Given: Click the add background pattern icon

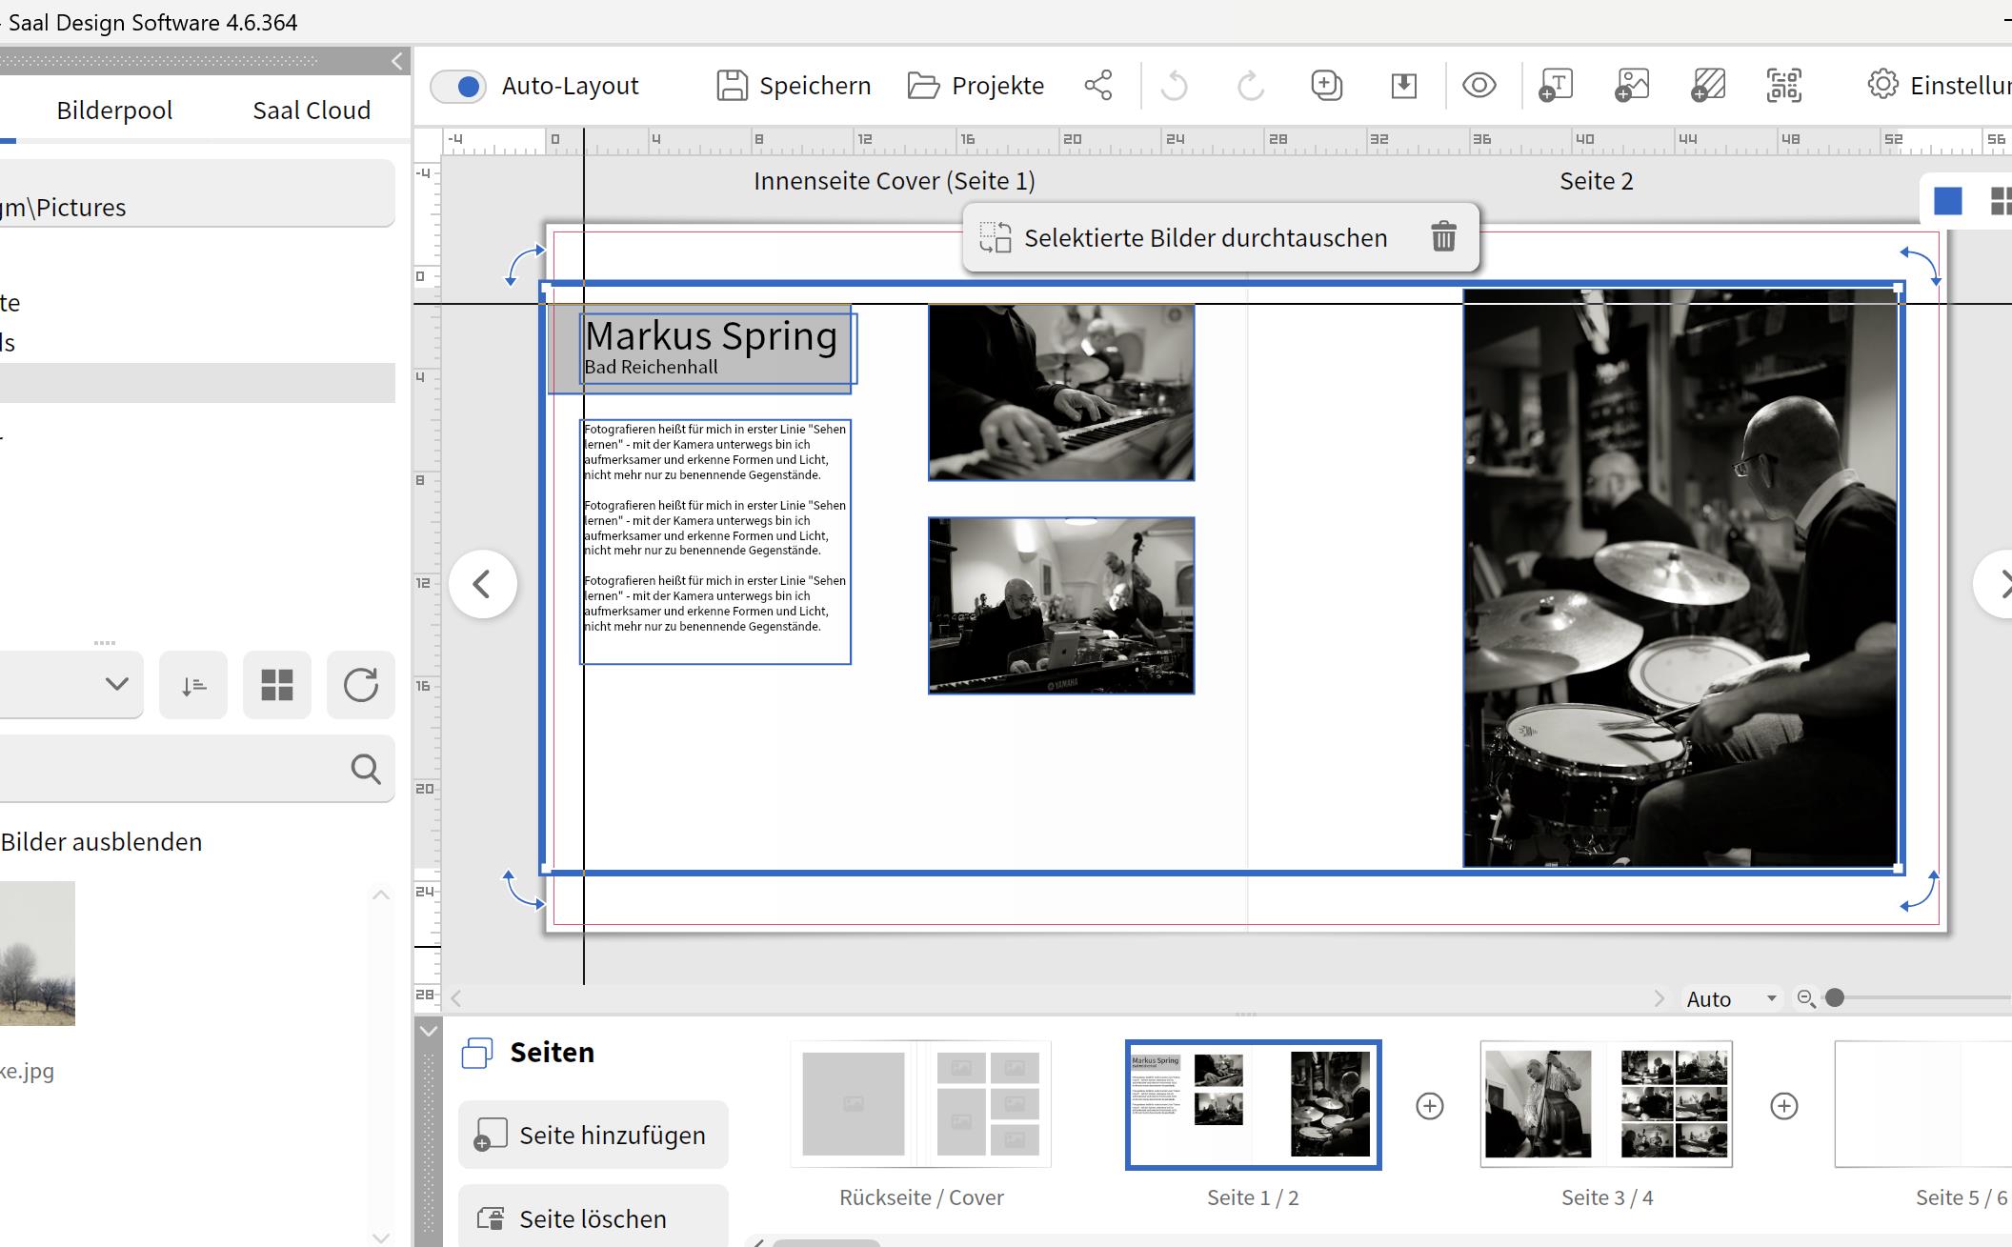Looking at the screenshot, I should point(1707,86).
